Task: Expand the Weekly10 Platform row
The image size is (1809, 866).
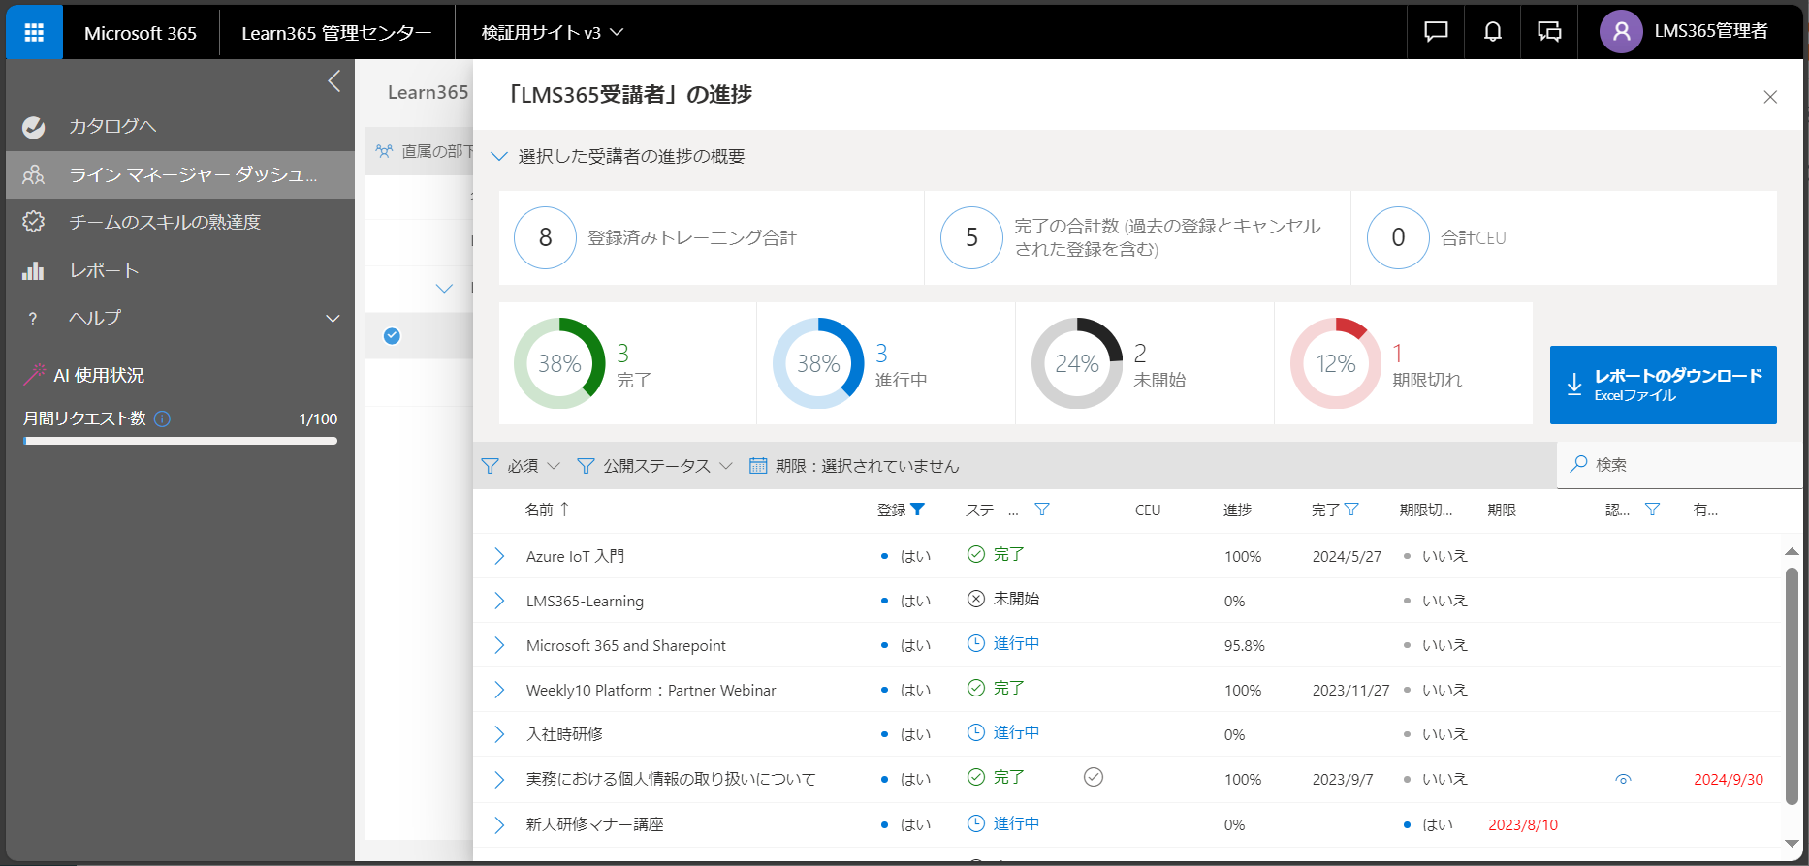Action: click(499, 690)
